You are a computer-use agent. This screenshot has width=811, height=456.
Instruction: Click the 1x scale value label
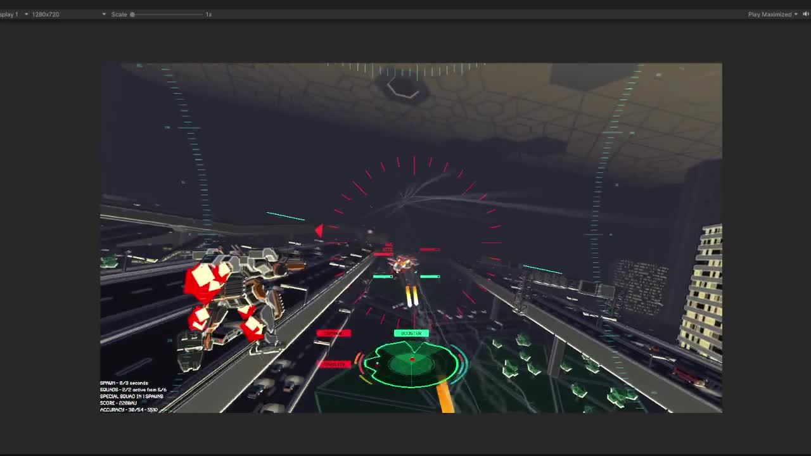(208, 14)
